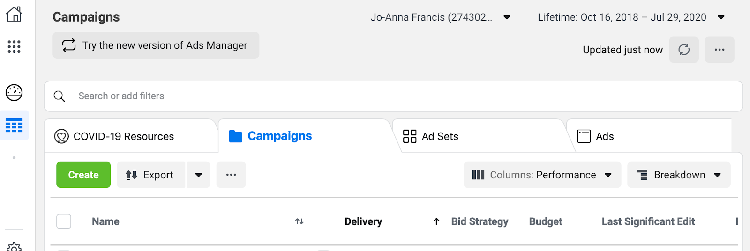Open the settings gear in sidebar

(x=14, y=247)
